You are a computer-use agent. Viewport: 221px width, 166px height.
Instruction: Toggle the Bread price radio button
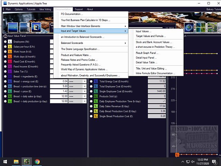click(6, 91)
